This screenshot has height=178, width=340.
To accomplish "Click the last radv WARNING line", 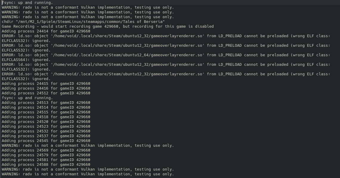I will [x=88, y=174].
